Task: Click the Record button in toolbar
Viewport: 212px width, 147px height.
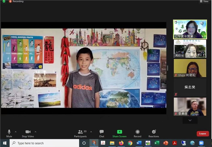Action: tap(137, 132)
